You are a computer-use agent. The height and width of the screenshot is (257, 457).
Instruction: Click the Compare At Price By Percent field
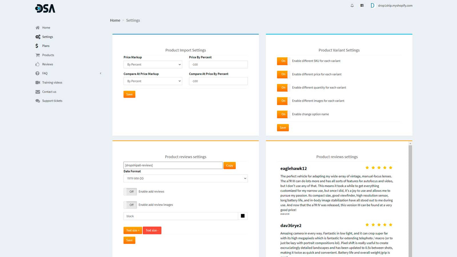pyautogui.click(x=218, y=81)
